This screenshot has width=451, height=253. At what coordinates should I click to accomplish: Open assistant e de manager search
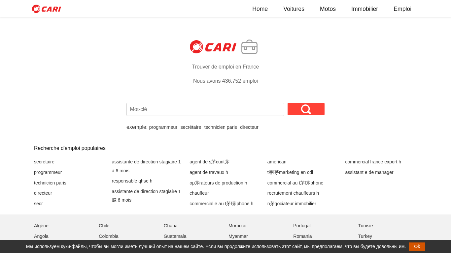[369, 172]
